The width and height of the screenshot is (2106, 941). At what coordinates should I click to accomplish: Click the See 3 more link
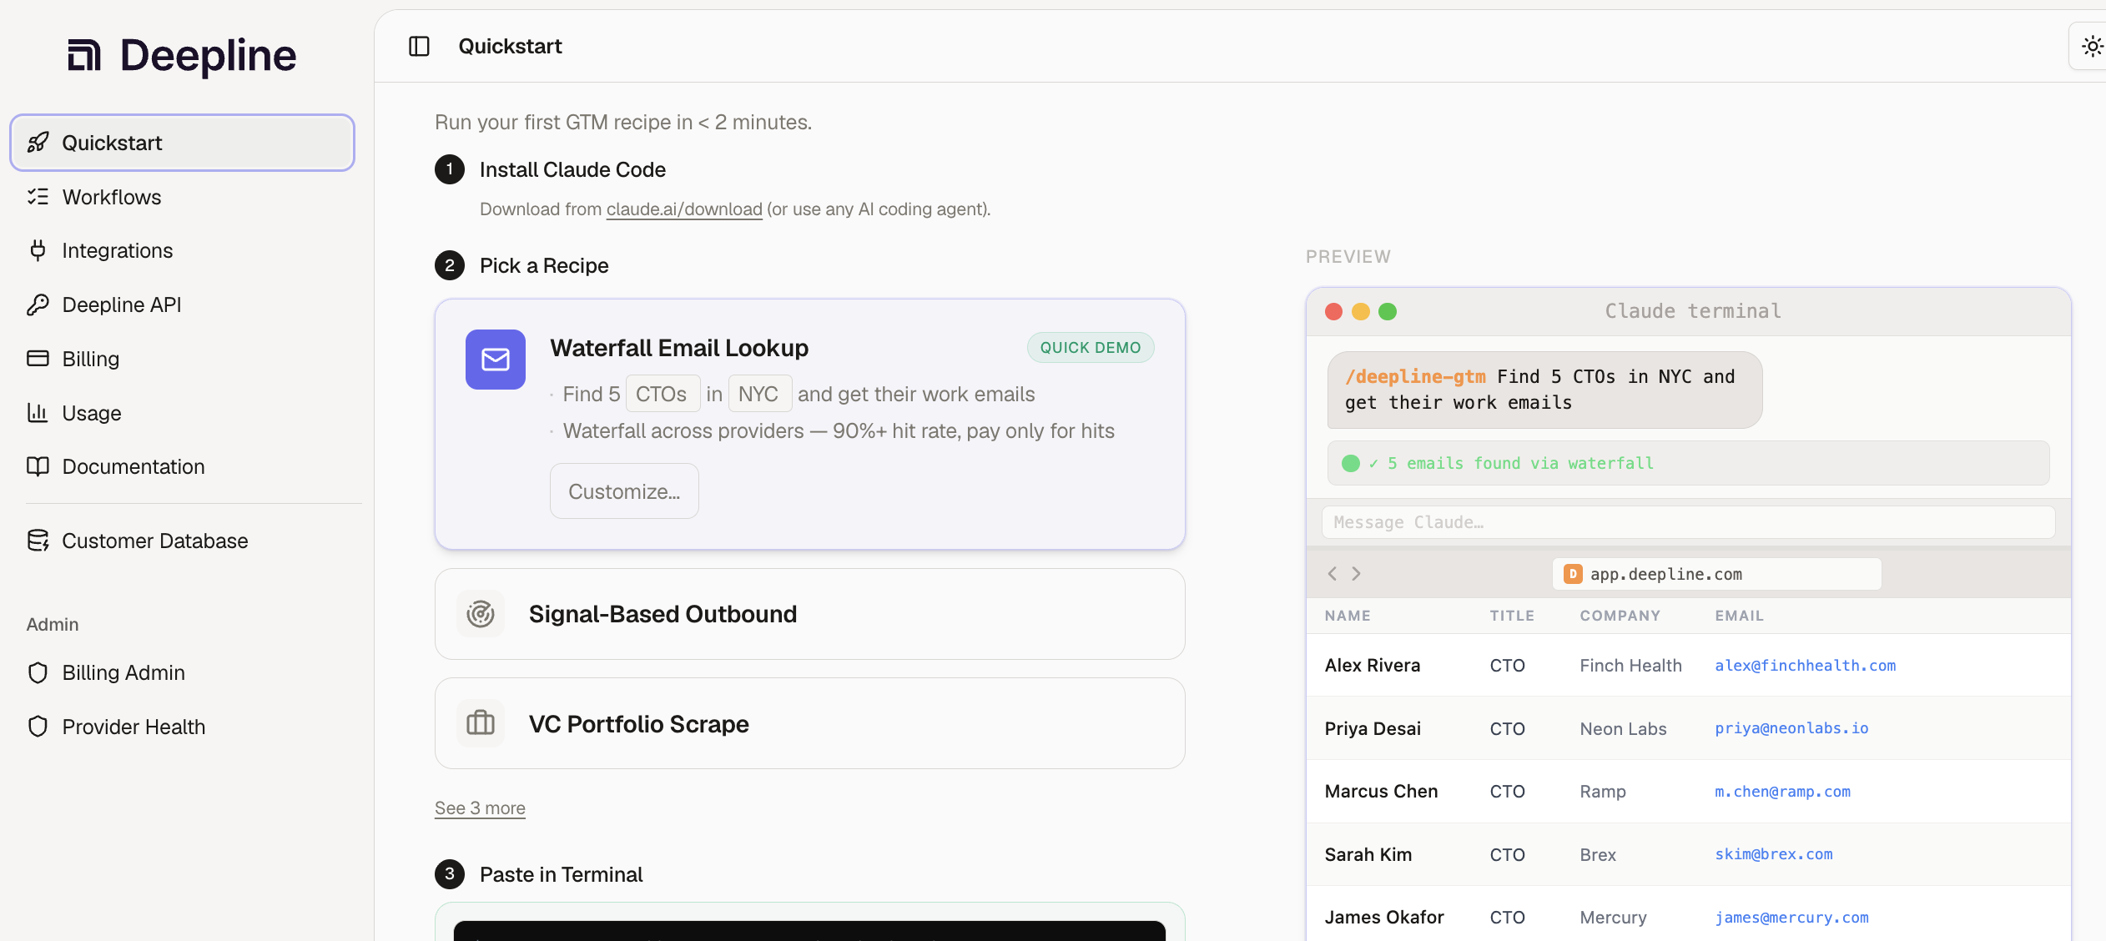[x=480, y=808]
